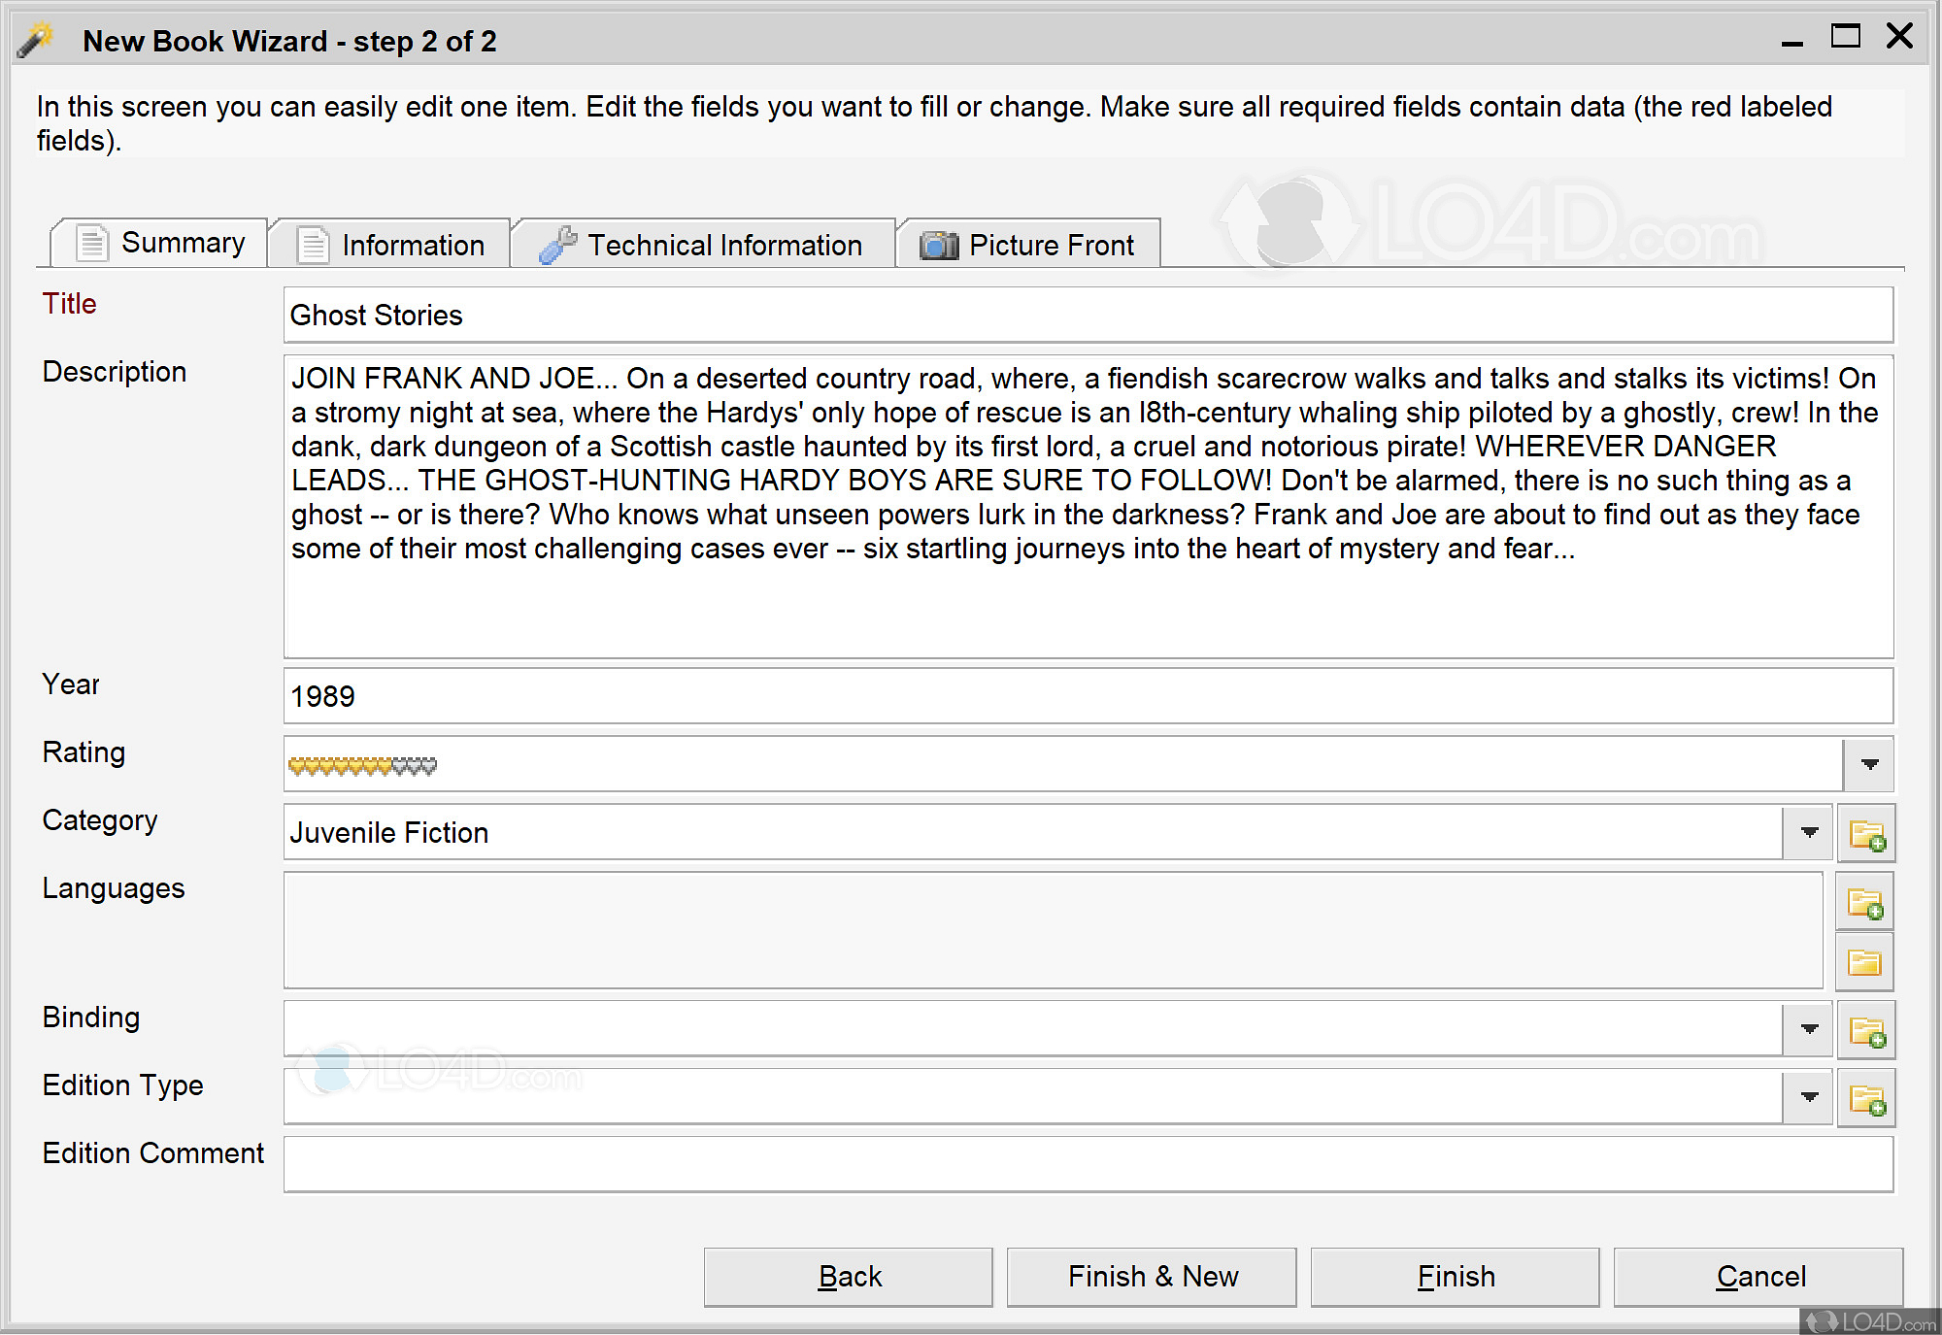Set rating by clicking the hearts bar
The width and height of the screenshot is (1942, 1335).
coord(362,766)
